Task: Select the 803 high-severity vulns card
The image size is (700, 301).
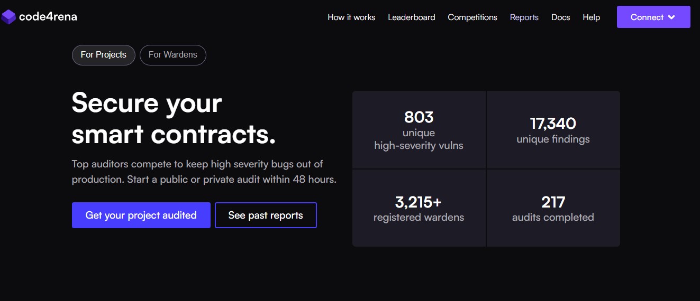Action: pos(419,130)
